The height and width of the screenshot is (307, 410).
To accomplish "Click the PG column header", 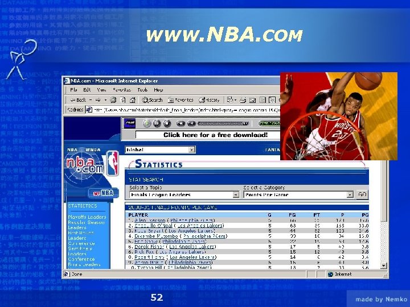I will tap(365, 215).
